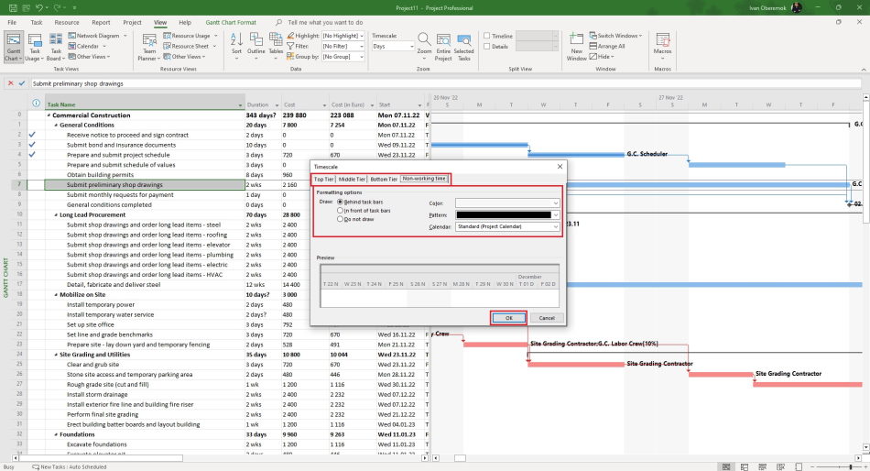Zoom to Selected Tasks

[464, 47]
